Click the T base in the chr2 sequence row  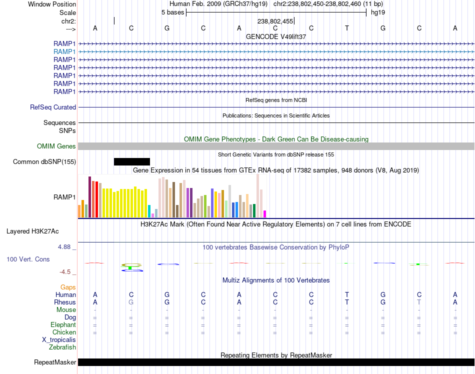coord(347,28)
